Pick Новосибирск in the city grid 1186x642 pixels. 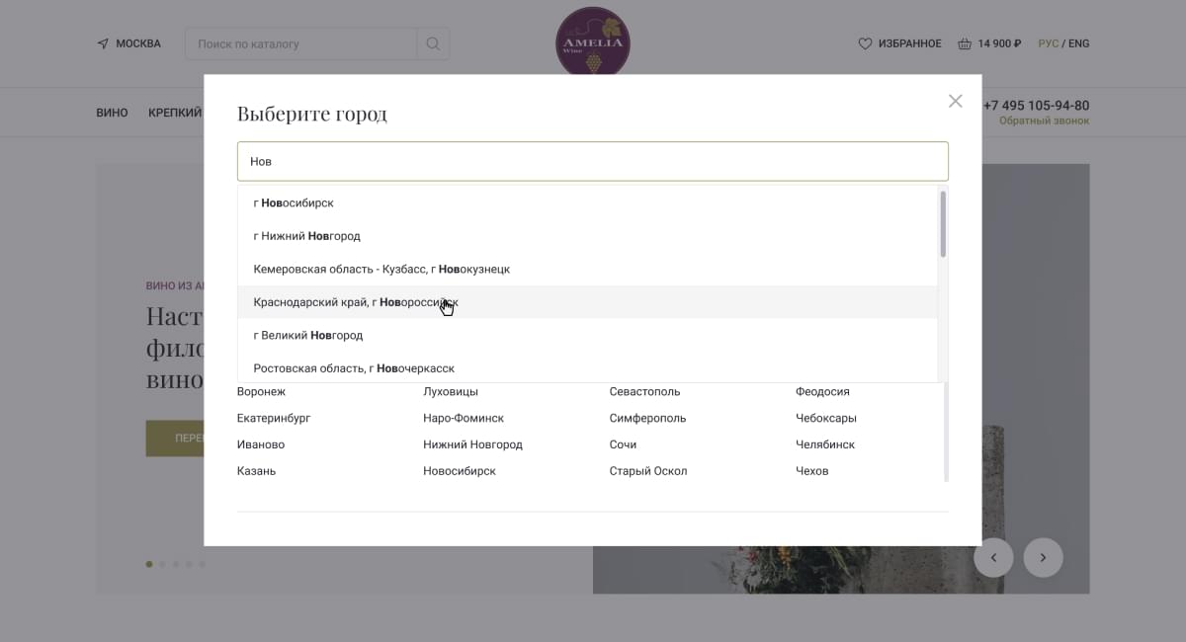click(460, 471)
